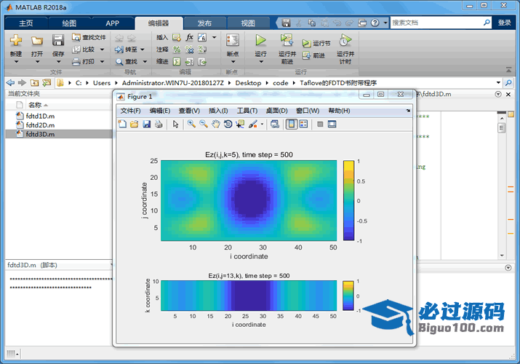The image size is (520, 364).
Task: Click the Compare (比较) button
Action: (x=84, y=50)
